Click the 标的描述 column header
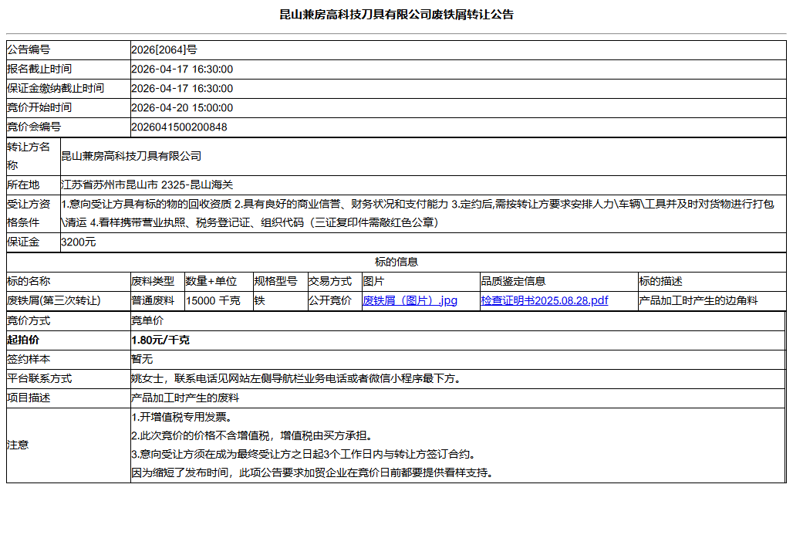 click(x=661, y=282)
